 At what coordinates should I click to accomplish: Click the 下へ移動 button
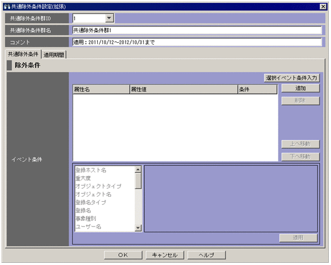pos(300,157)
